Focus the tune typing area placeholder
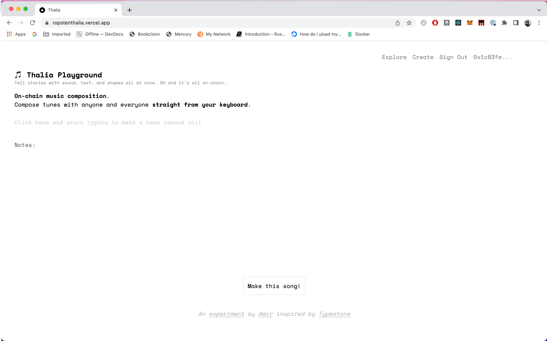 click(108, 123)
